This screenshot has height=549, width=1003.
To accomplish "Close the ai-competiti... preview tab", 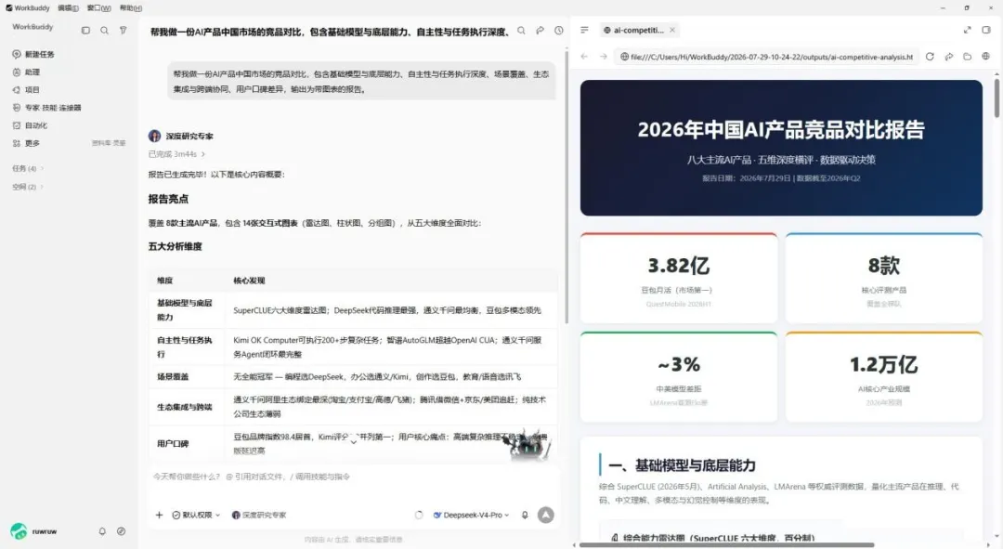I will [672, 30].
